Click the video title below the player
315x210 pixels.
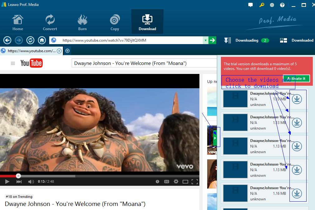[75, 204]
